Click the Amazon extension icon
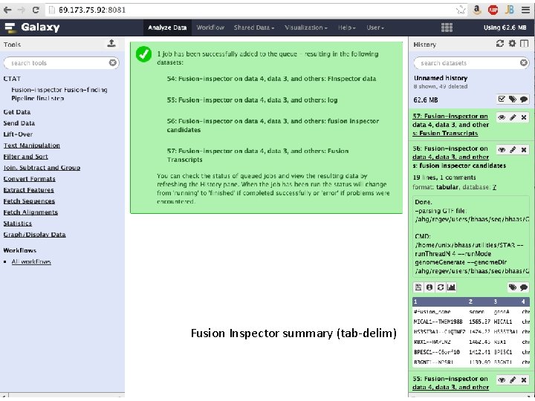This screenshot has height=401, width=535. coord(477,10)
